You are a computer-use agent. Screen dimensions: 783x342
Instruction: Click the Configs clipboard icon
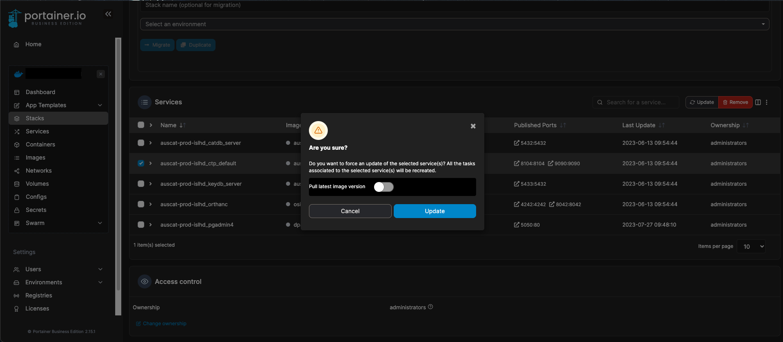tap(17, 197)
